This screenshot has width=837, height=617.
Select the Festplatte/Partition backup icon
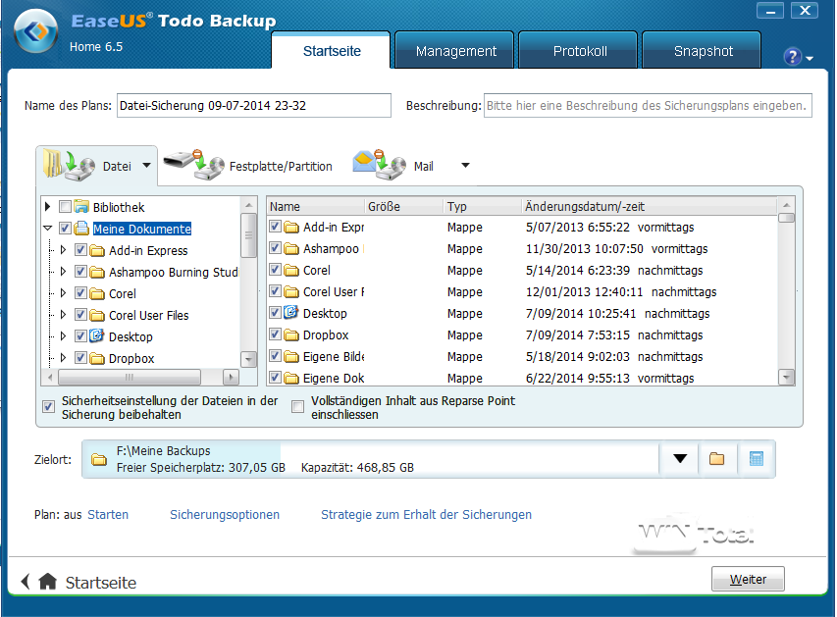193,165
